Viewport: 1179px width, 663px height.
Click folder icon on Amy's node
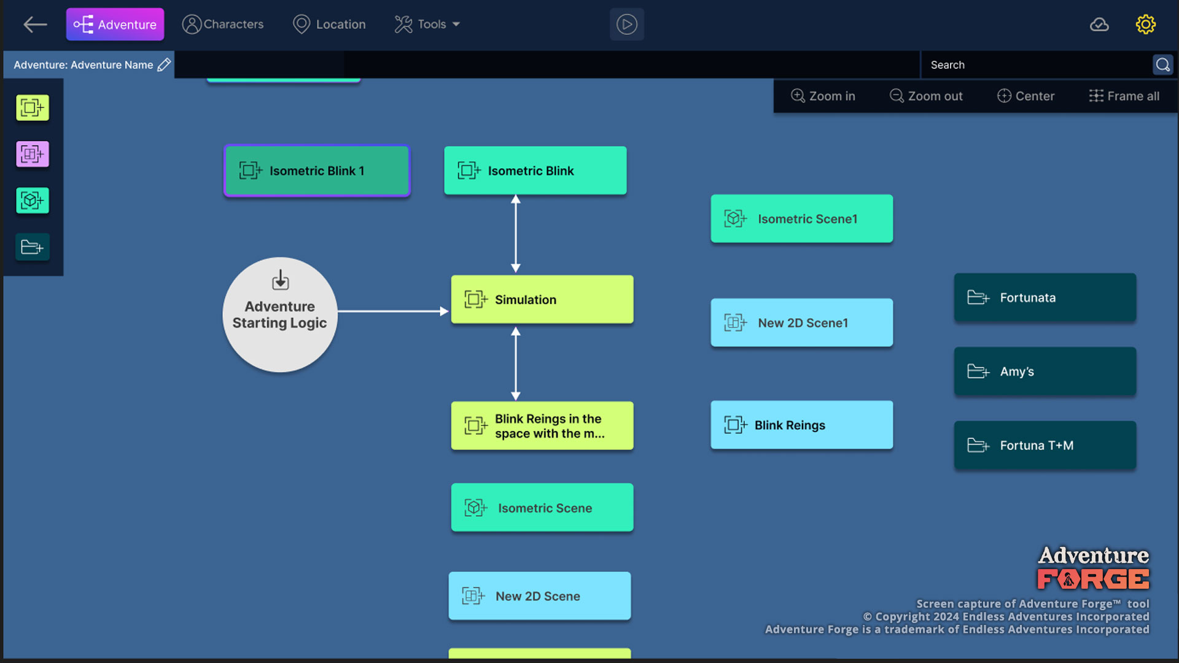(x=978, y=371)
